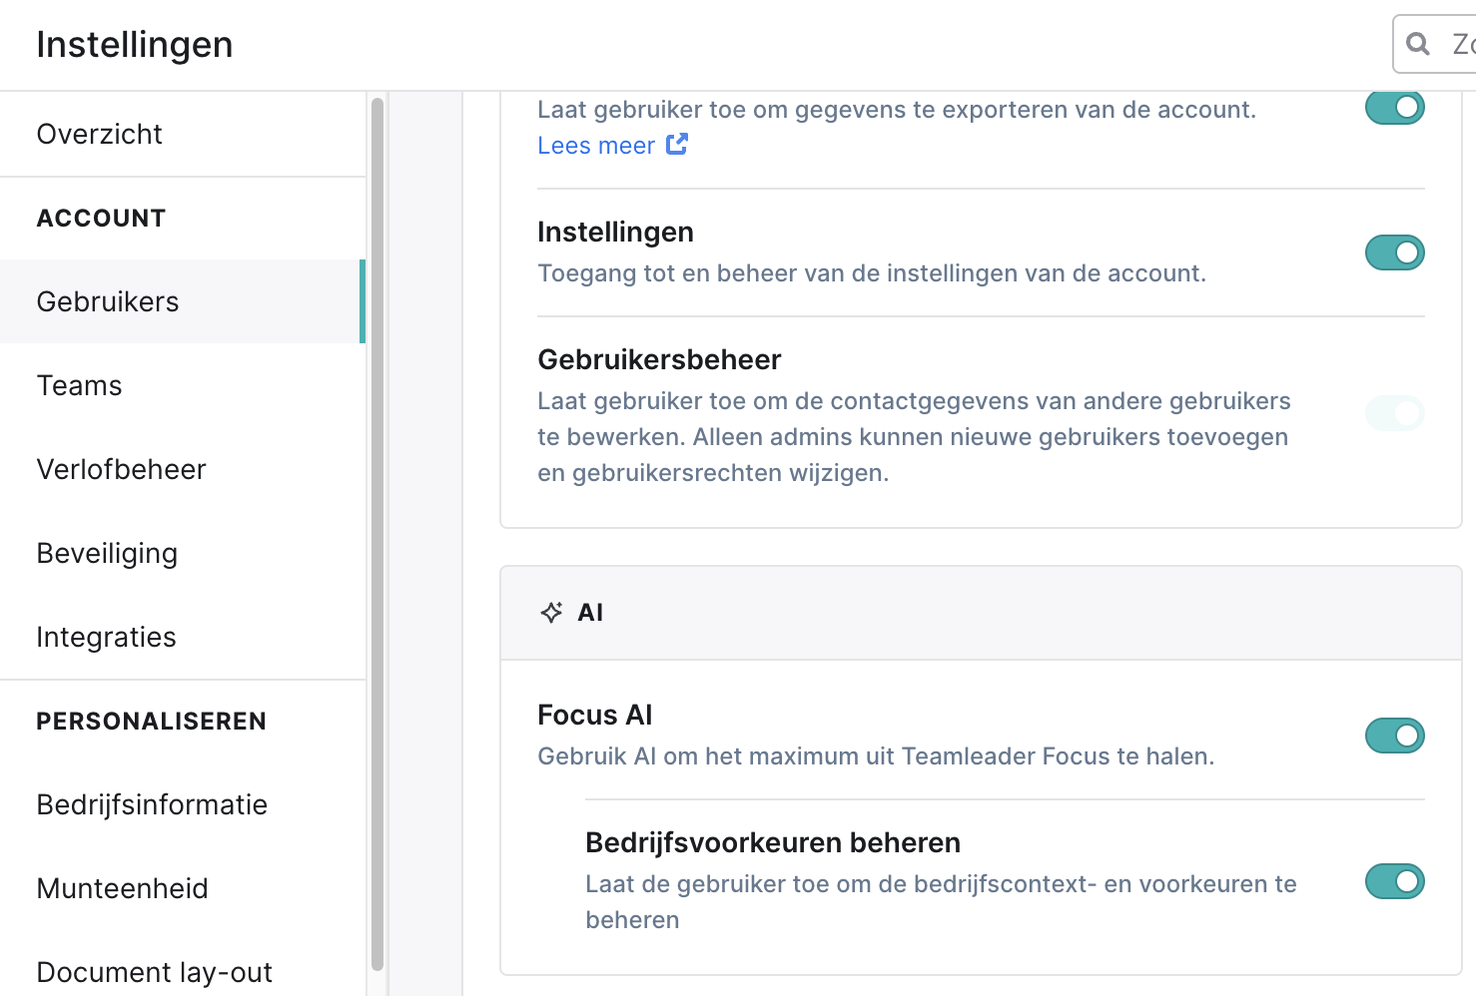This screenshot has height=996, width=1476.
Task: Click the PERSONALISEREN section label
Action: pos(152,721)
